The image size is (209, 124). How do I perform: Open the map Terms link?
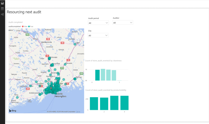click(78, 111)
